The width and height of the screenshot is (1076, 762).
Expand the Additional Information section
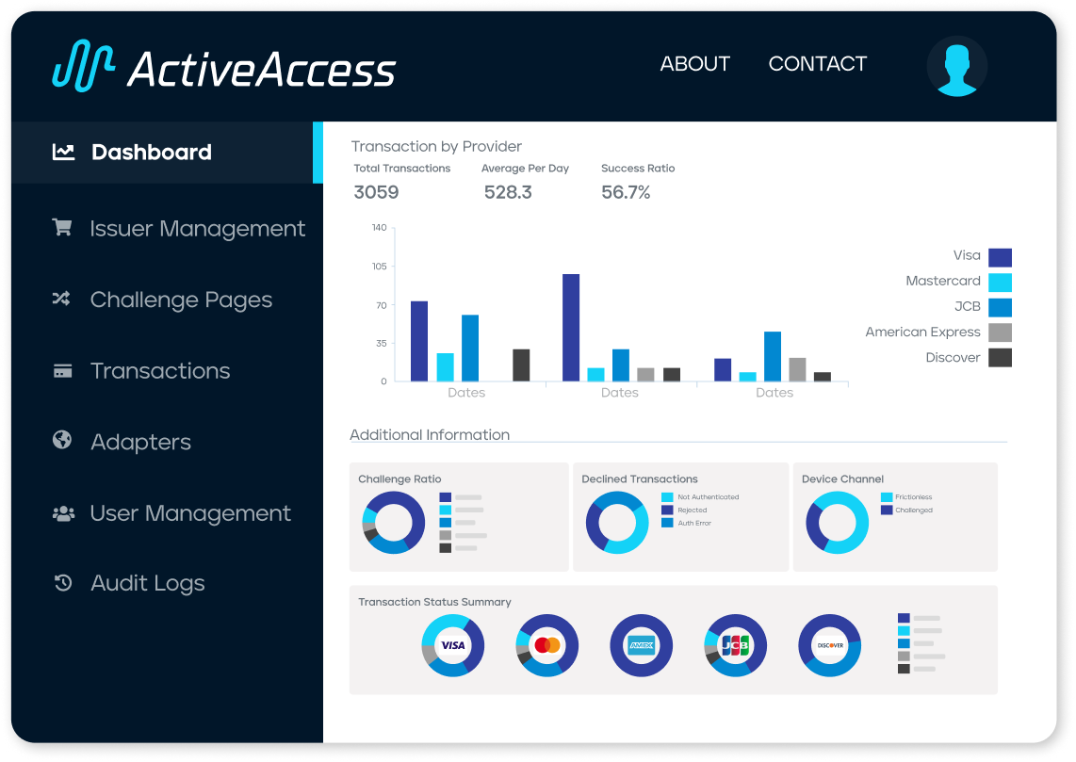(430, 434)
